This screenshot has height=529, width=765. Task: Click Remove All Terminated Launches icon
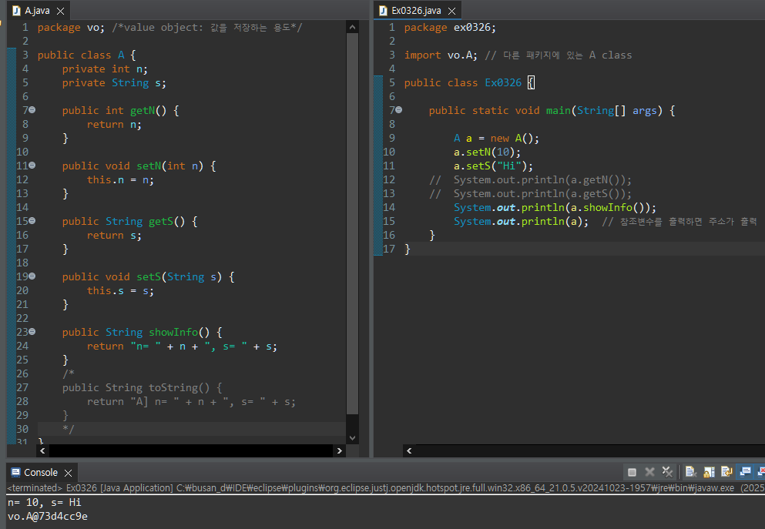click(x=667, y=472)
